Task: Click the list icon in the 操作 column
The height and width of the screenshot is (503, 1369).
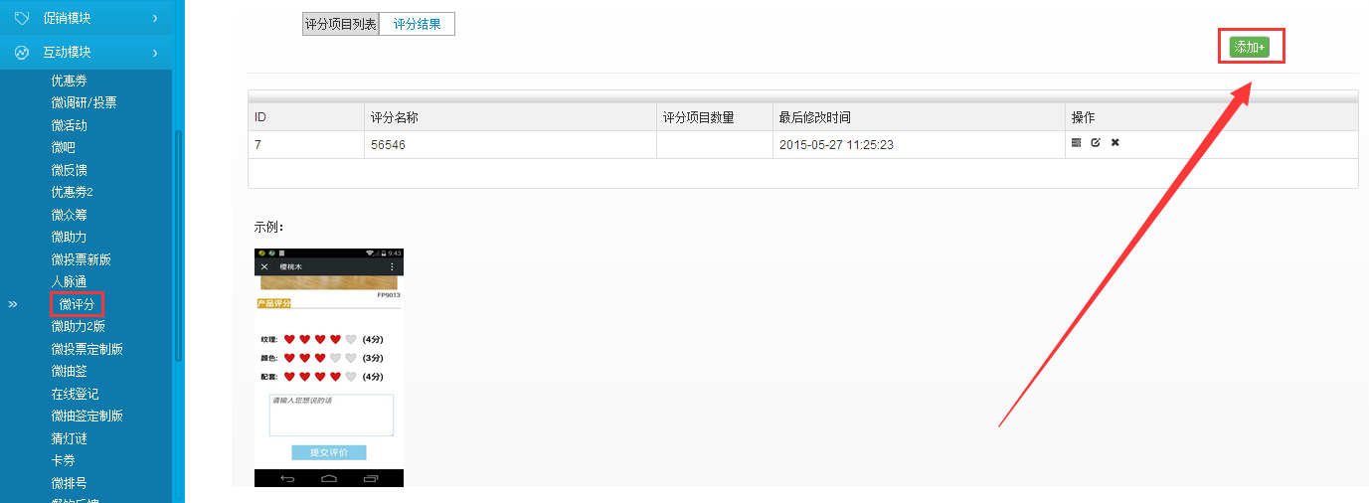Action: click(1076, 143)
